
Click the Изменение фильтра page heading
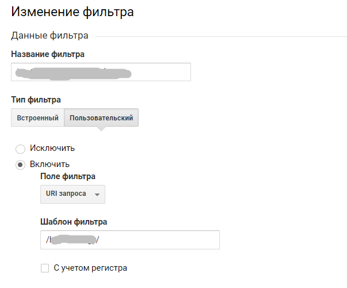tap(73, 12)
